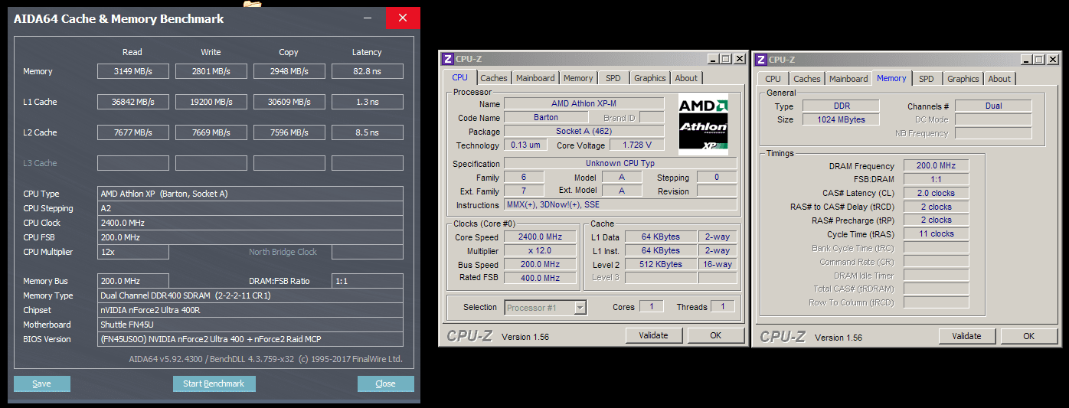Minimize the AIDA64 Cache & Memory Benchmark window
The height and width of the screenshot is (408, 1069).
(x=369, y=18)
